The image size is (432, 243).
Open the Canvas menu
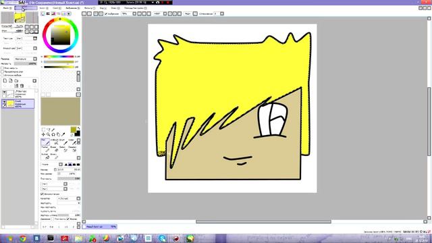click(43, 8)
